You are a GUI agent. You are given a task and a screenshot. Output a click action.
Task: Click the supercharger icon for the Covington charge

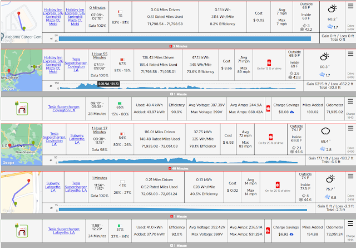[22, 109]
